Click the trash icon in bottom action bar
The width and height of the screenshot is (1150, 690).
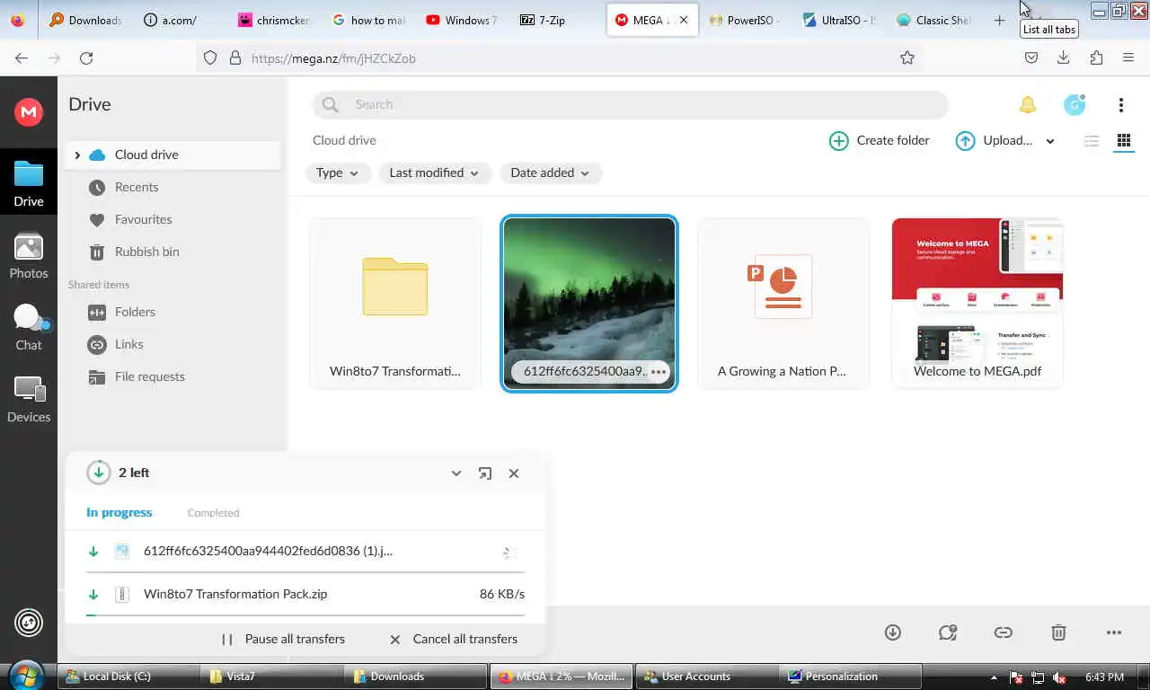(1059, 632)
